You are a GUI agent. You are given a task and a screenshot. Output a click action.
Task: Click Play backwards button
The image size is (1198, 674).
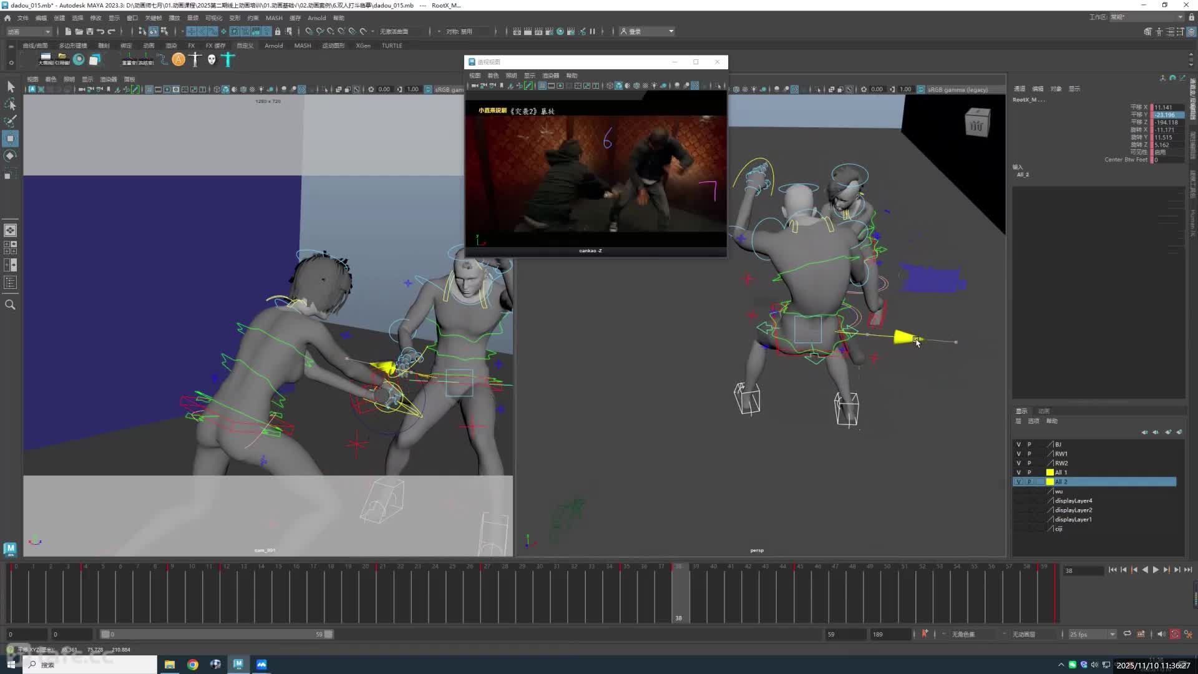point(1145,570)
